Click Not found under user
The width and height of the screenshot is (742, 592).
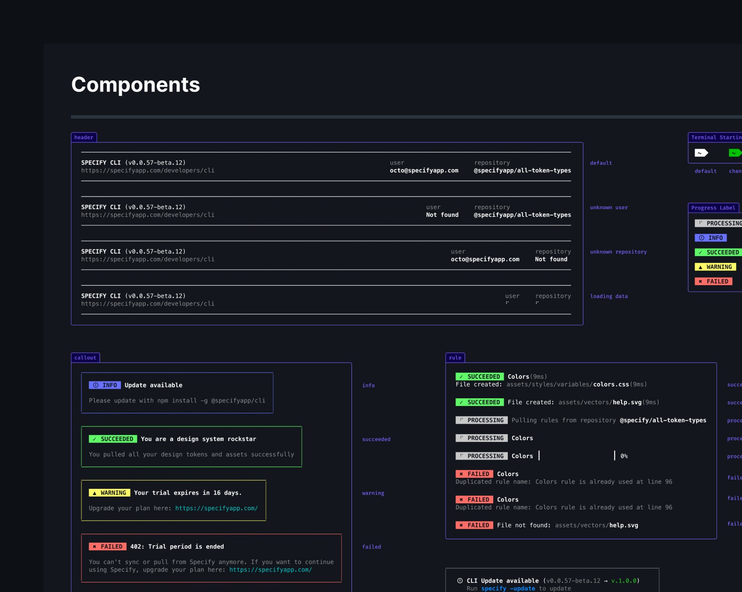[x=442, y=215]
